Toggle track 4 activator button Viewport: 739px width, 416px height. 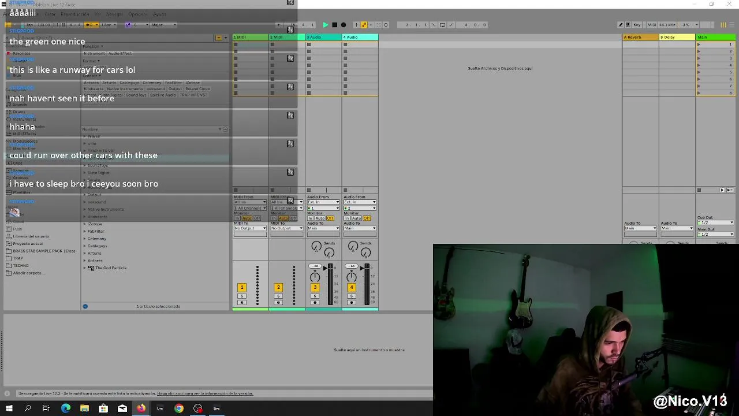352,287
